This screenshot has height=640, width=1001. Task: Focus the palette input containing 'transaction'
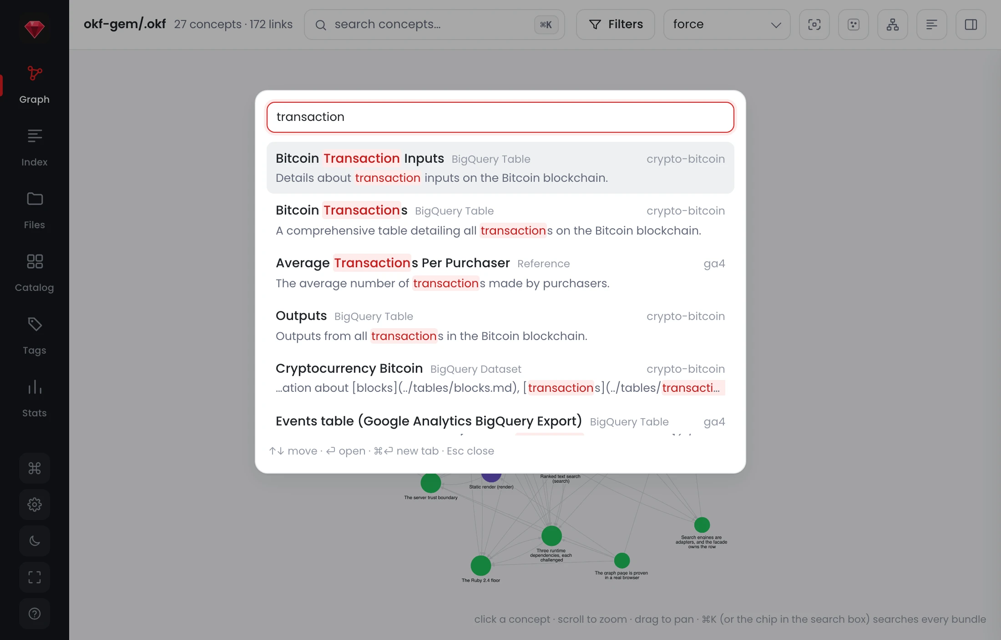click(x=500, y=117)
